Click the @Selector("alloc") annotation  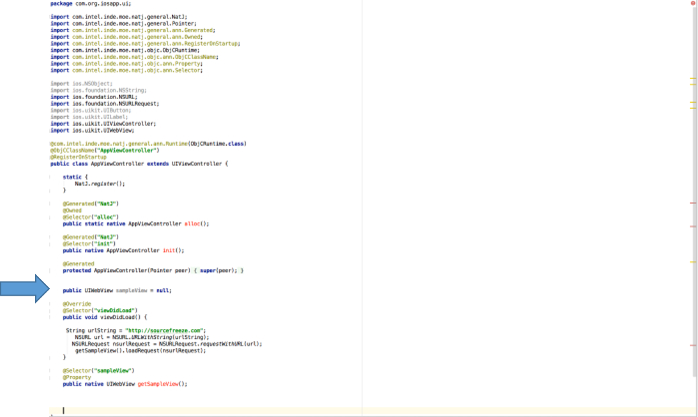tap(91, 217)
